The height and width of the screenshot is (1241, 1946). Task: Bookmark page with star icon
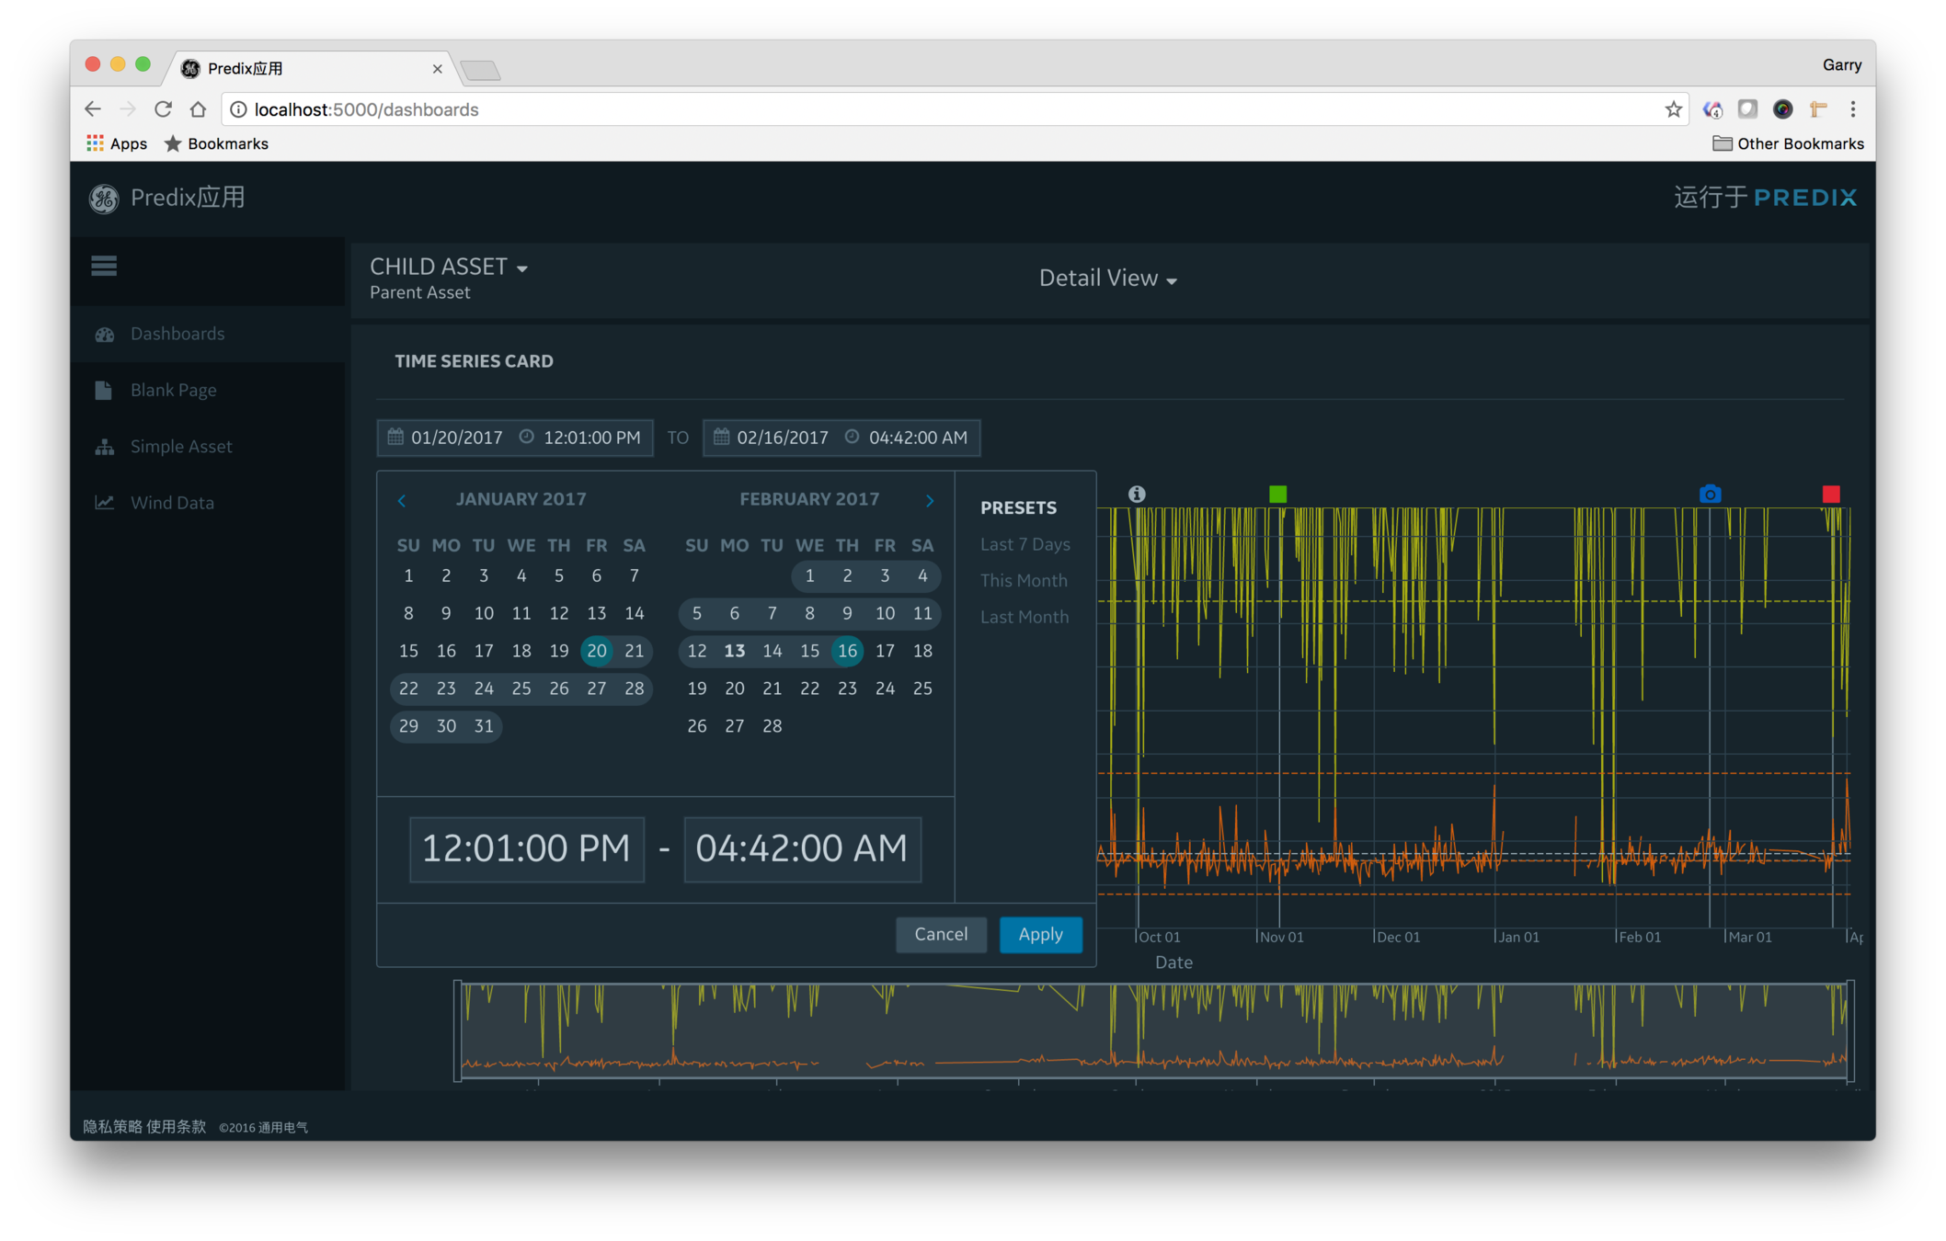[1673, 109]
